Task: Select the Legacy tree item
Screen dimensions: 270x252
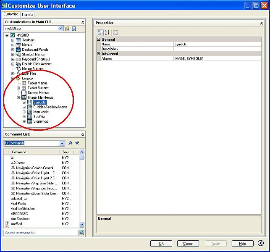Action: 27,79
